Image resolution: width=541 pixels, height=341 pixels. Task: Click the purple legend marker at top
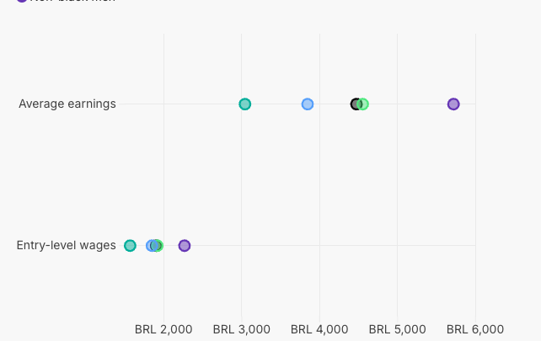coord(22,1)
